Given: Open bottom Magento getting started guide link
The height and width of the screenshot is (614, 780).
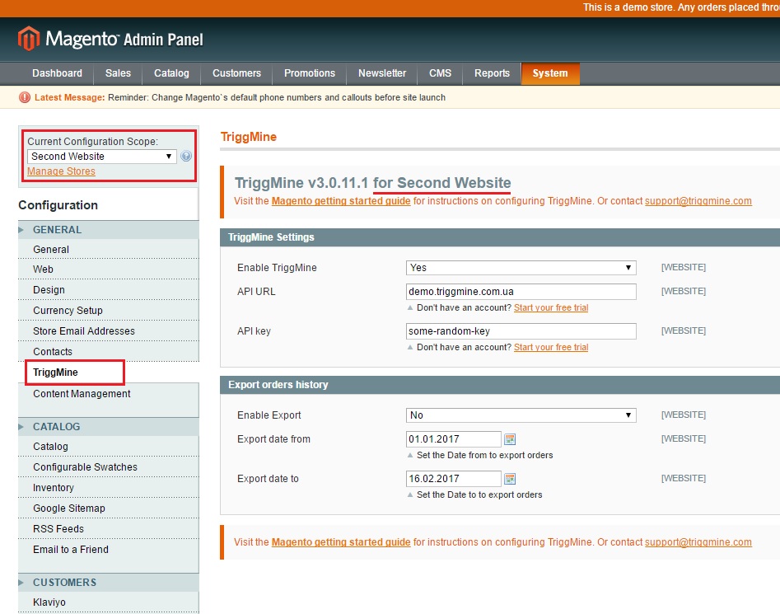Looking at the screenshot, I should coord(341,542).
